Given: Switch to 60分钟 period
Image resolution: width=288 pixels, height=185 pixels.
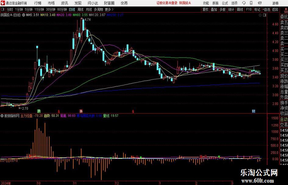Looking at the screenshot, I should click(62, 9).
